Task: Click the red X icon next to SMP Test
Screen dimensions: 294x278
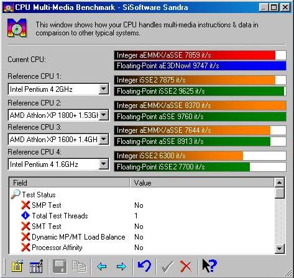Action: (25, 205)
